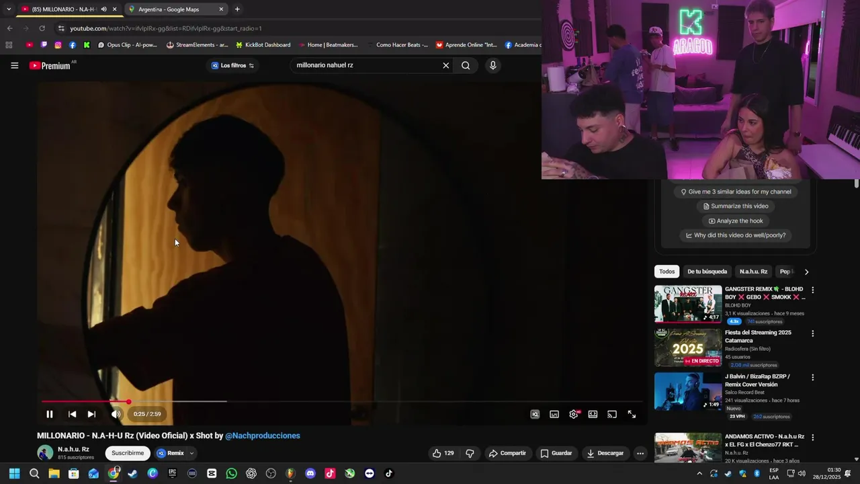This screenshot has height=484, width=860.
Task: Mute the MILLONARIO tab via its speaker icon
Action: pyautogui.click(x=103, y=9)
